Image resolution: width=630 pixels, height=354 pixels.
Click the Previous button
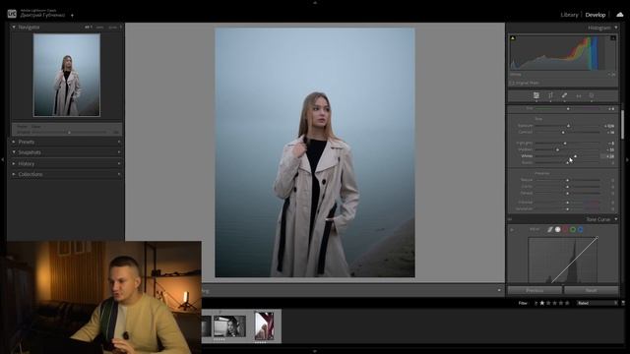click(535, 290)
